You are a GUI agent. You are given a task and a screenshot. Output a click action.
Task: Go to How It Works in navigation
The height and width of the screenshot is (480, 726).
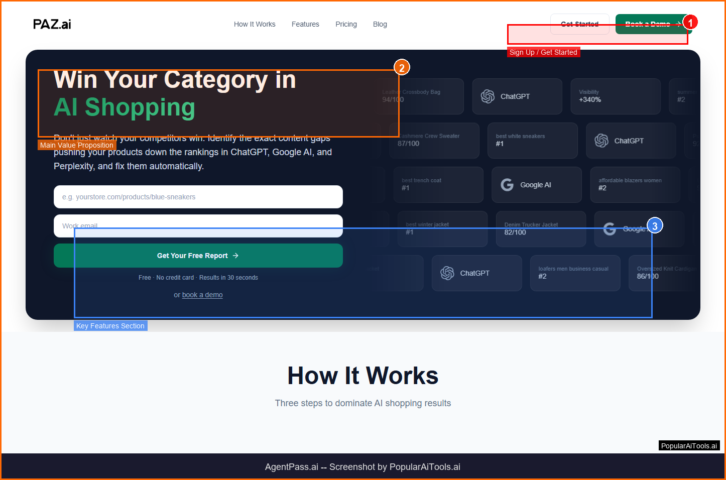click(x=255, y=24)
